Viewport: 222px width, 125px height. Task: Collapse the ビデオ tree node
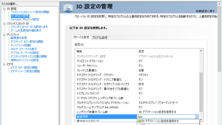pos(4,64)
